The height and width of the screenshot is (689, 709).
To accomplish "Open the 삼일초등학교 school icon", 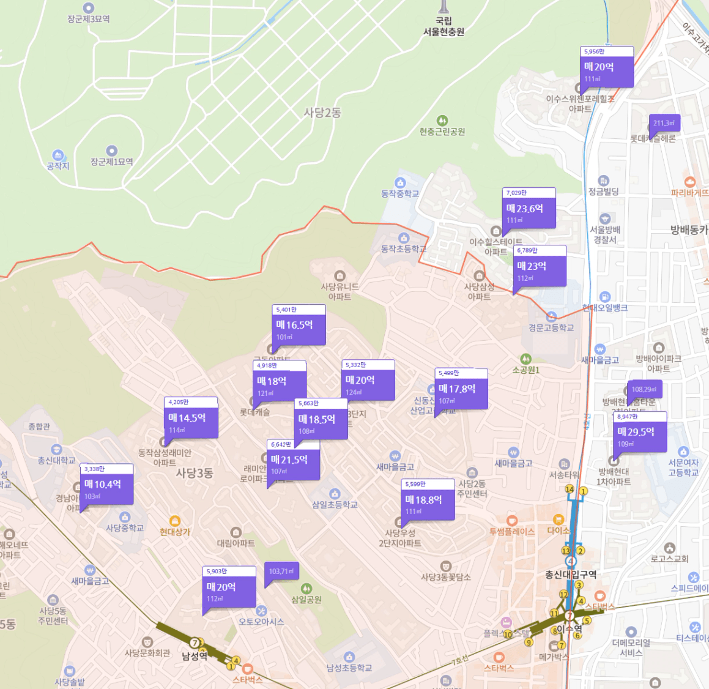I will [335, 494].
